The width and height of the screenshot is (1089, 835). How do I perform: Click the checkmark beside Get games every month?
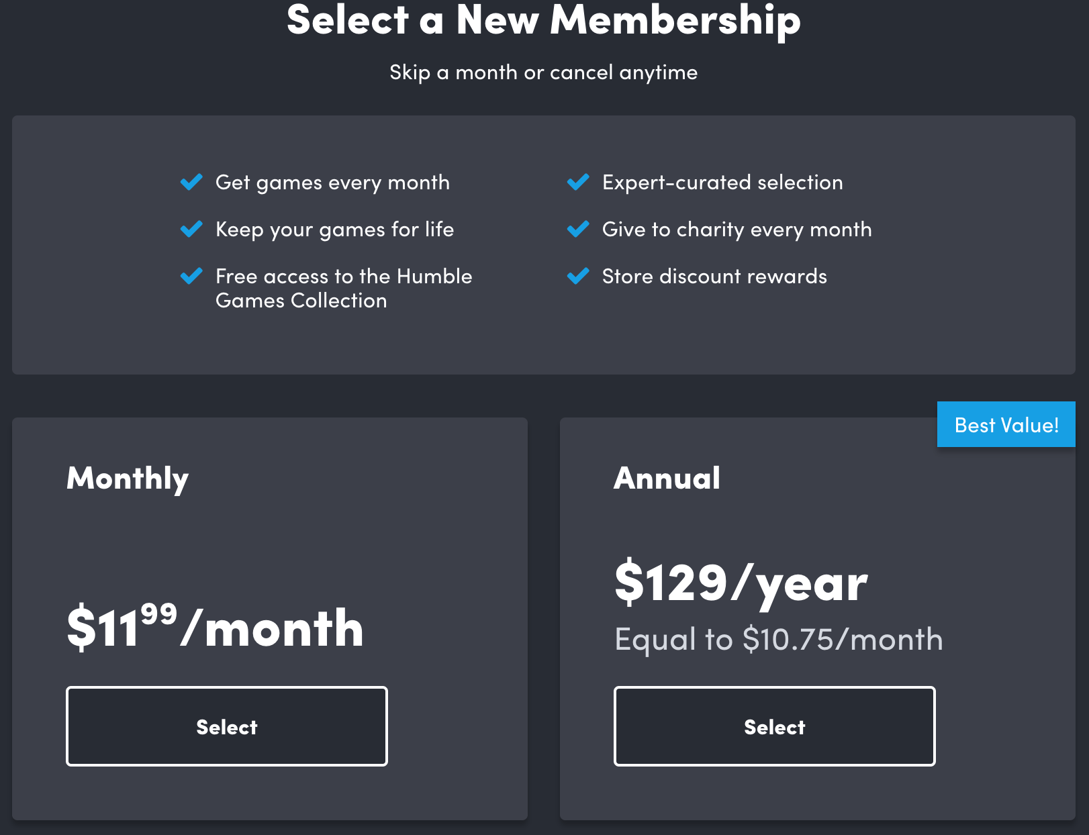[191, 182]
